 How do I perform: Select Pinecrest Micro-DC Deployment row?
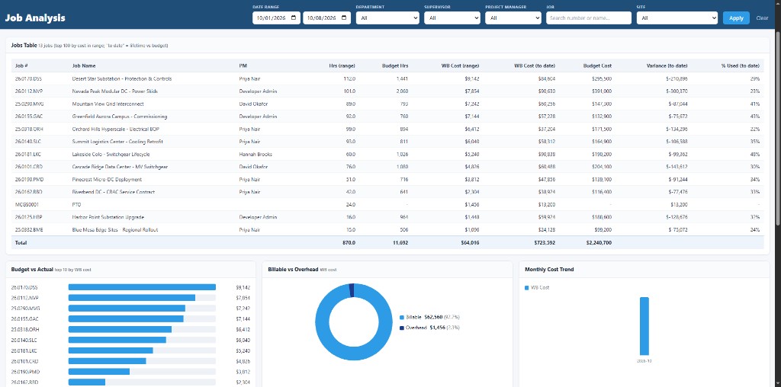(387, 179)
